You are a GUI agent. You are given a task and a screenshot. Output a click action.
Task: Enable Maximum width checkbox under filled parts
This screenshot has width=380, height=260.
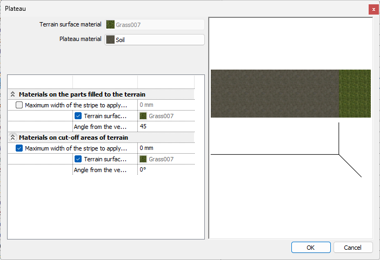pyautogui.click(x=19, y=105)
